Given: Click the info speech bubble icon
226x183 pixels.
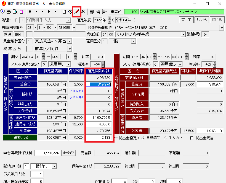Looking at the screenshot, I should tap(3, 12).
